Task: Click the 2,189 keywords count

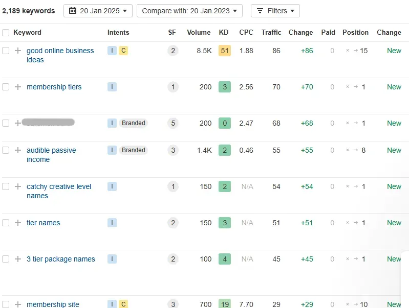Action: pos(29,11)
